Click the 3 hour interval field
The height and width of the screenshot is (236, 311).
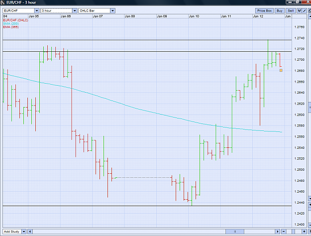click(x=57, y=11)
